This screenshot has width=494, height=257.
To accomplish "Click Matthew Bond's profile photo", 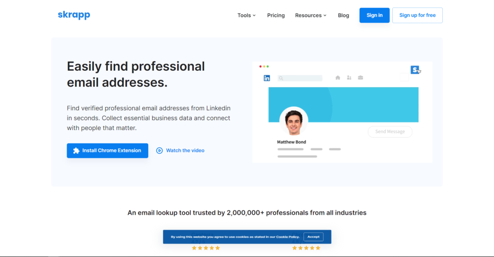I will click(x=294, y=121).
